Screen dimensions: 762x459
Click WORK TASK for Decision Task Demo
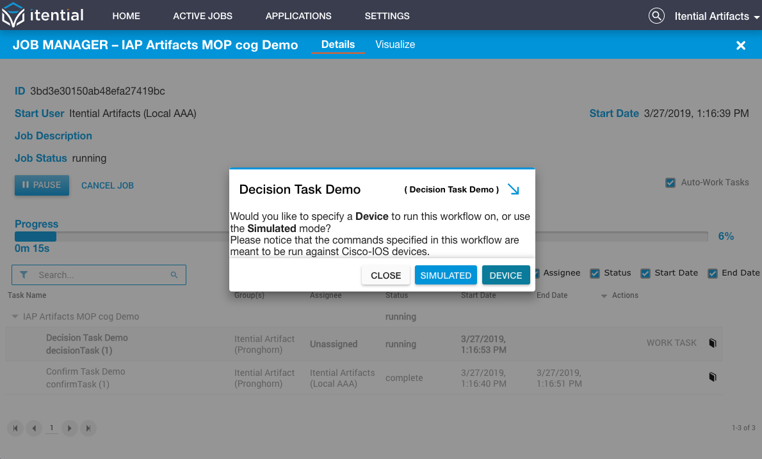click(671, 343)
